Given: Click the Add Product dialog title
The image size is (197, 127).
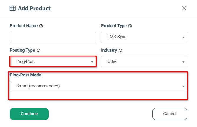Looking at the screenshot, I should click(34, 8).
